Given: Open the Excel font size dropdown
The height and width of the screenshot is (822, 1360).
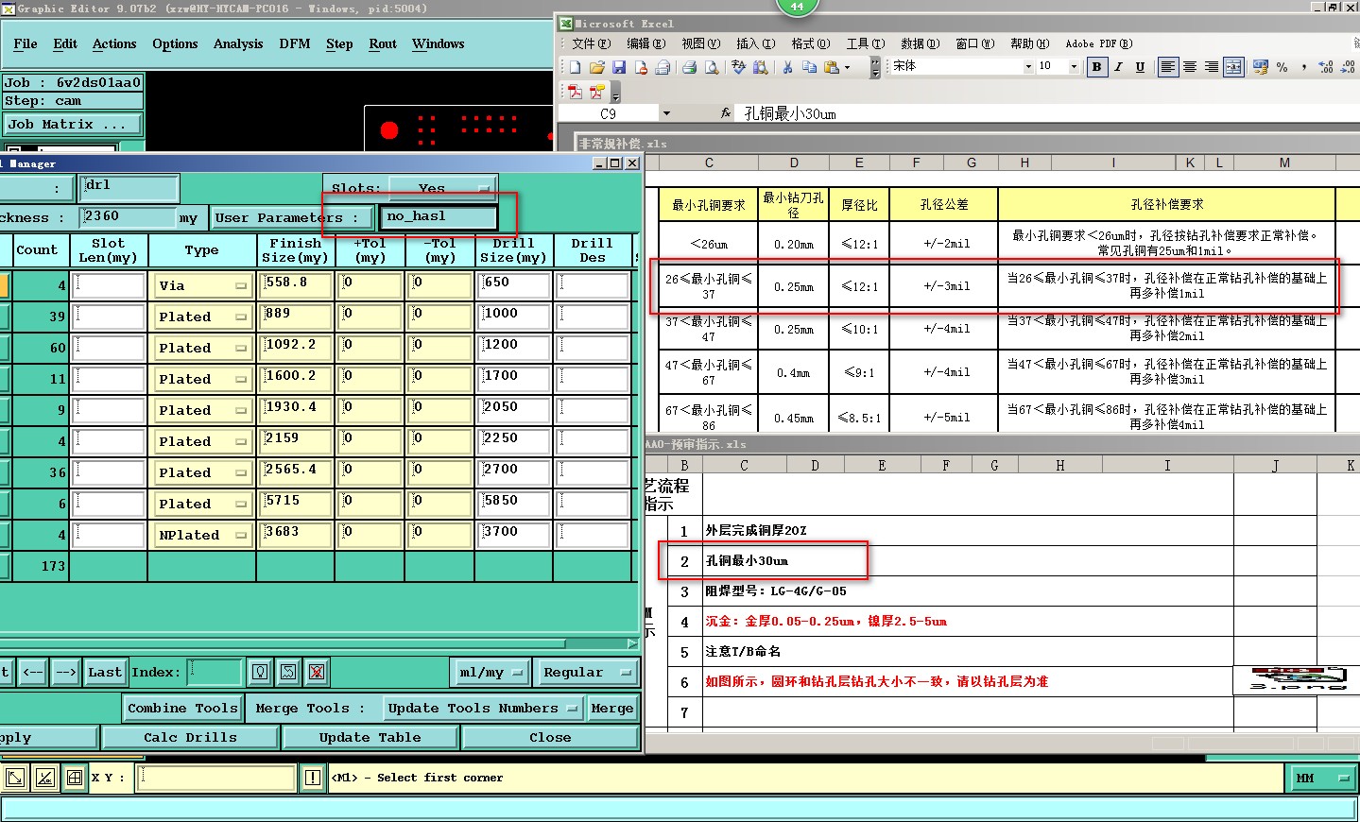Looking at the screenshot, I should tap(1074, 67).
